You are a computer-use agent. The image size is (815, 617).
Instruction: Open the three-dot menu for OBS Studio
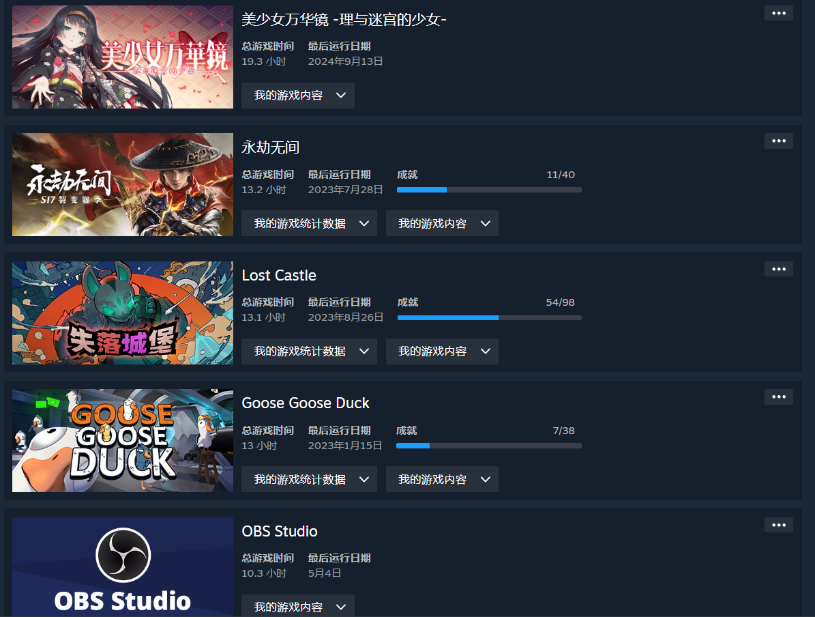coord(778,525)
